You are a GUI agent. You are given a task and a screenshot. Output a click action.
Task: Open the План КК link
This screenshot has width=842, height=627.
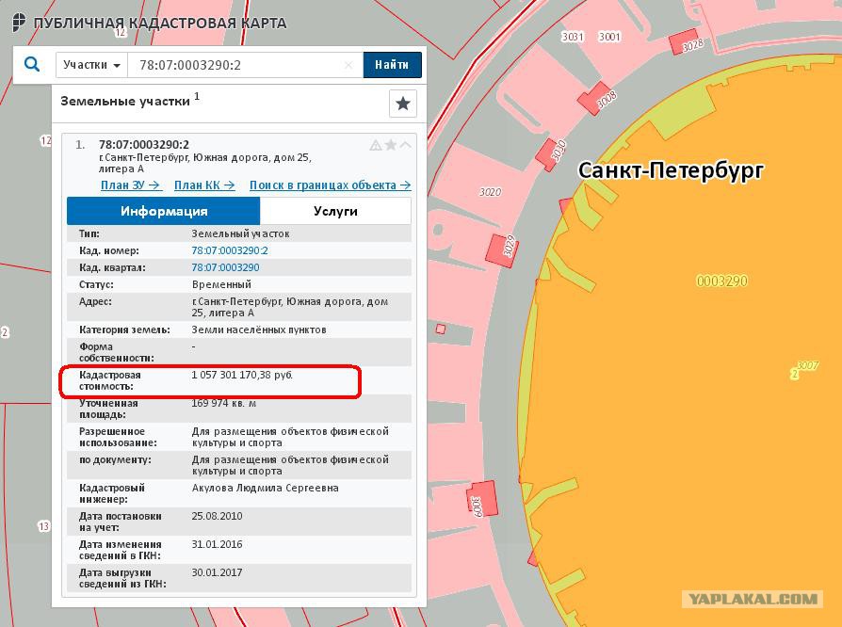point(204,185)
